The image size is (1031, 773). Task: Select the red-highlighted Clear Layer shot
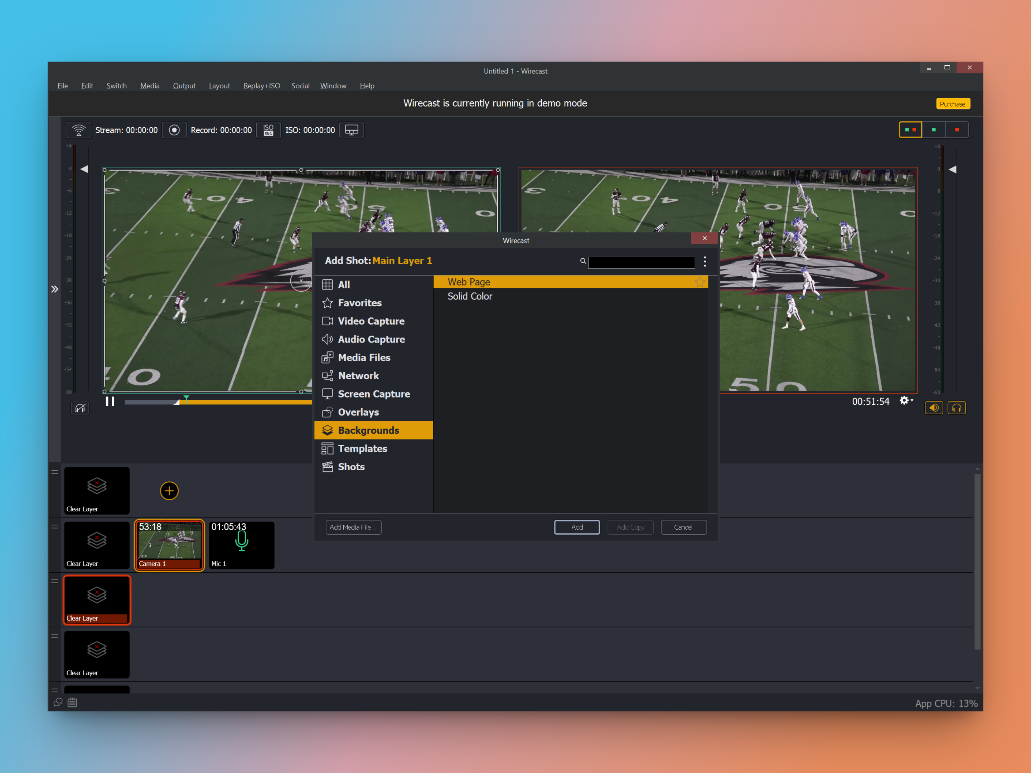click(97, 600)
